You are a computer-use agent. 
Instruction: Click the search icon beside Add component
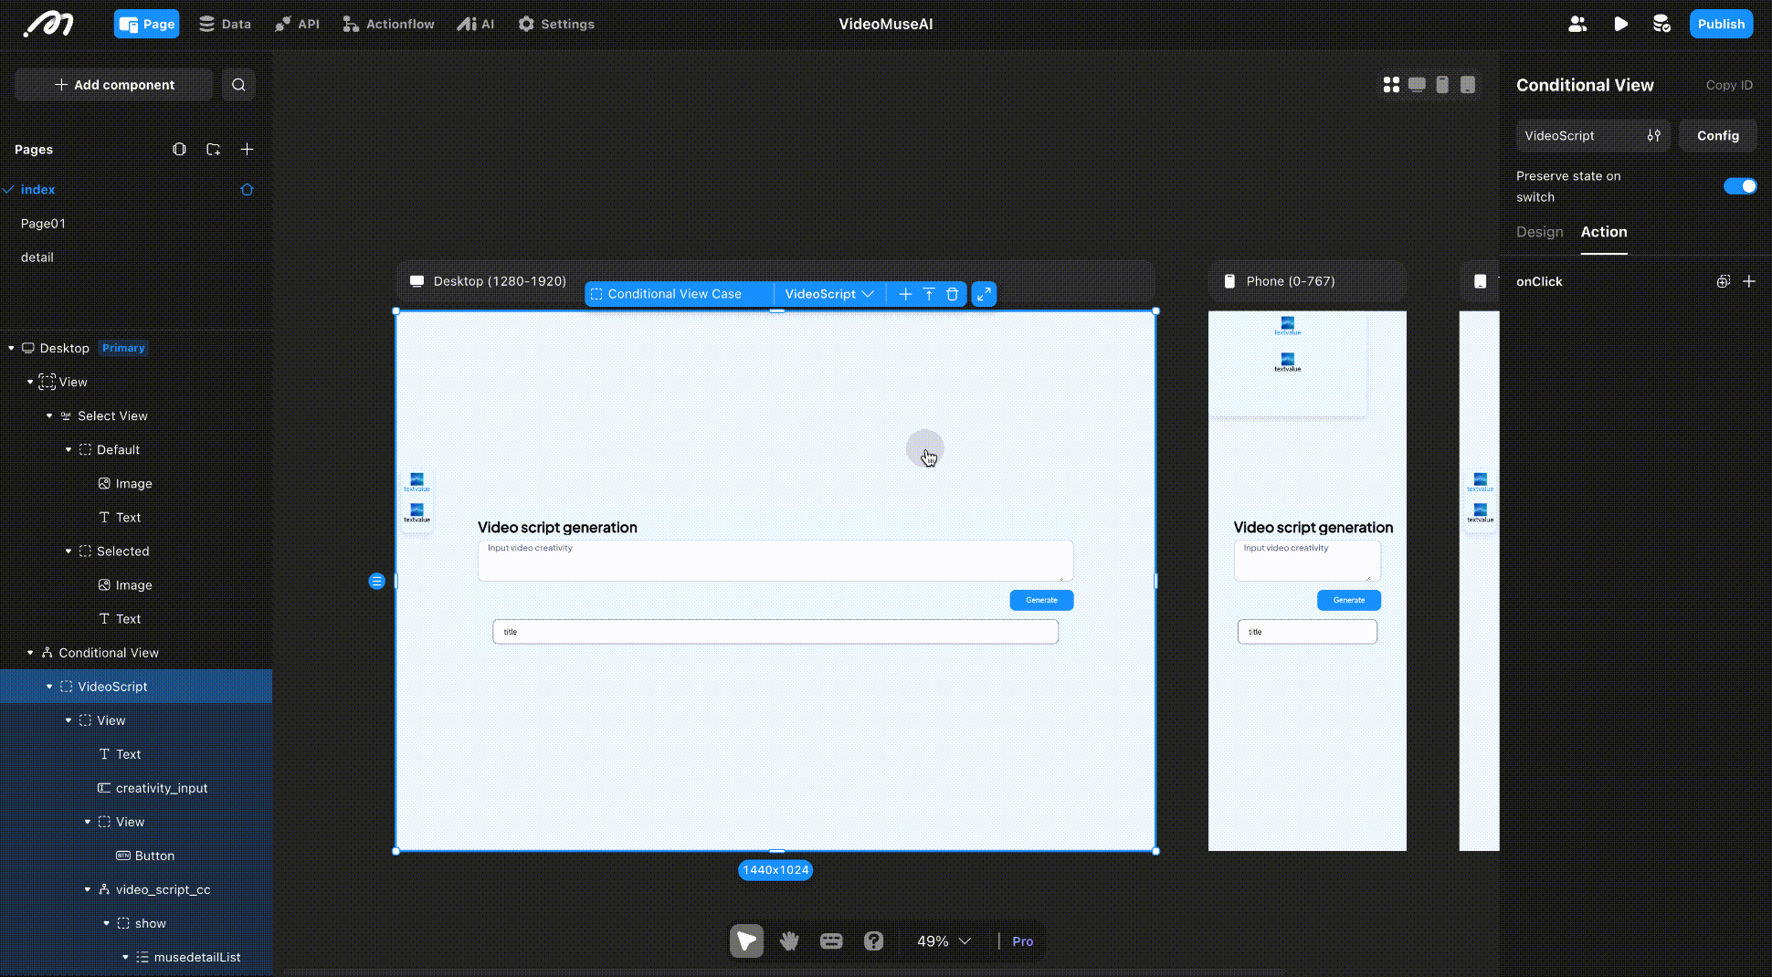(238, 85)
